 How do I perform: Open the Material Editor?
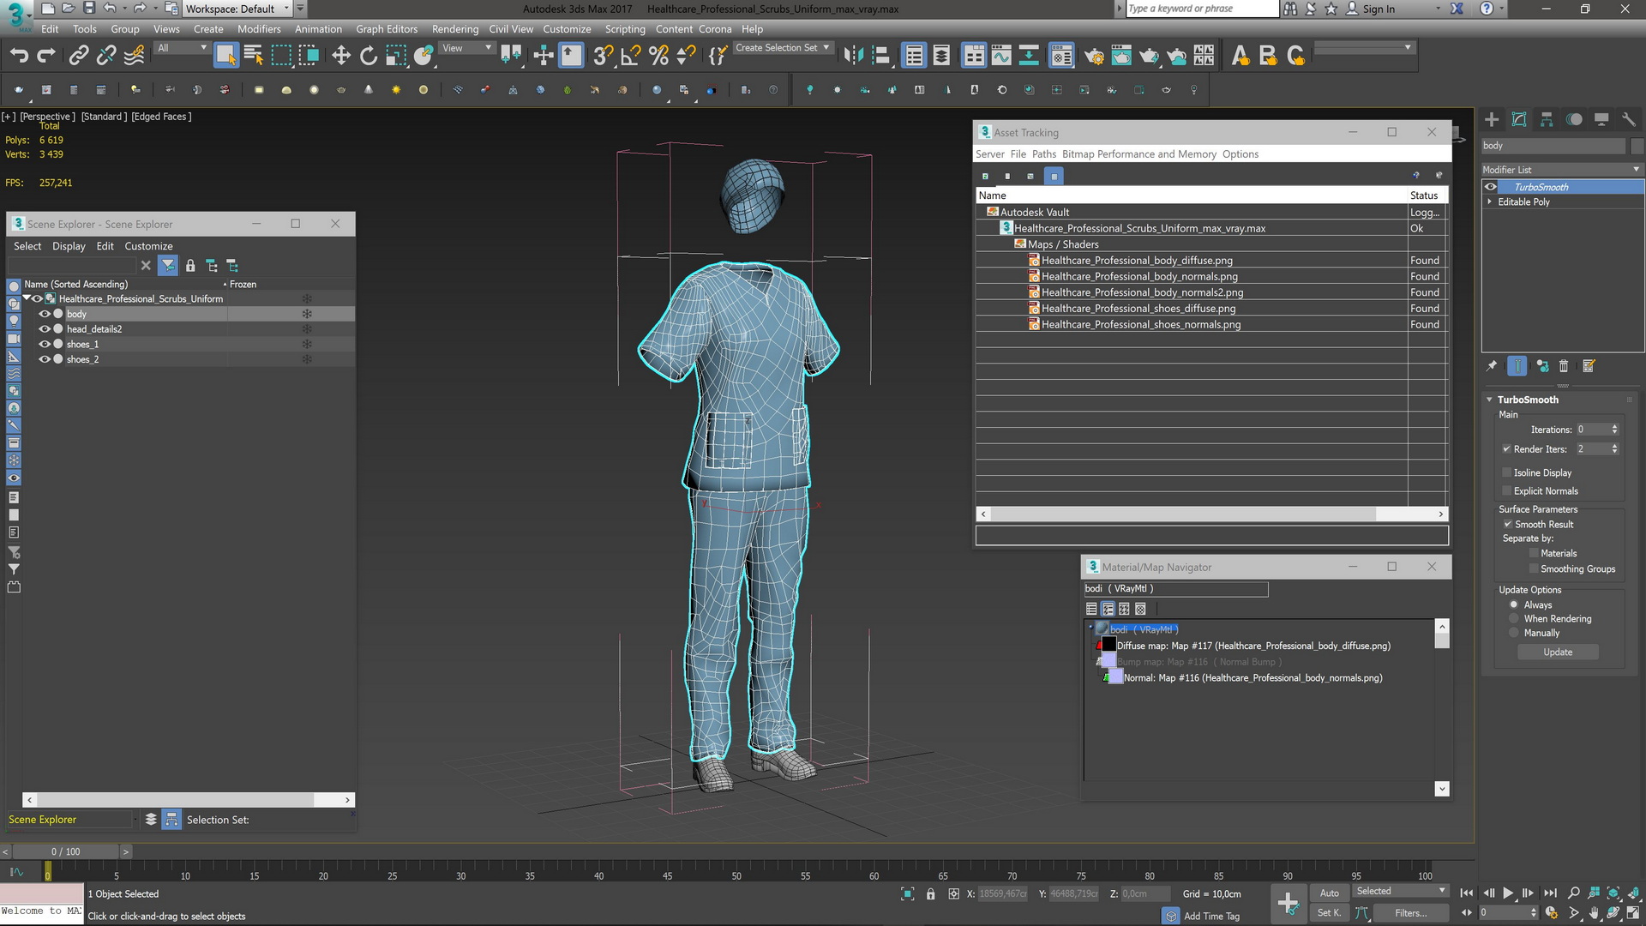(1062, 56)
